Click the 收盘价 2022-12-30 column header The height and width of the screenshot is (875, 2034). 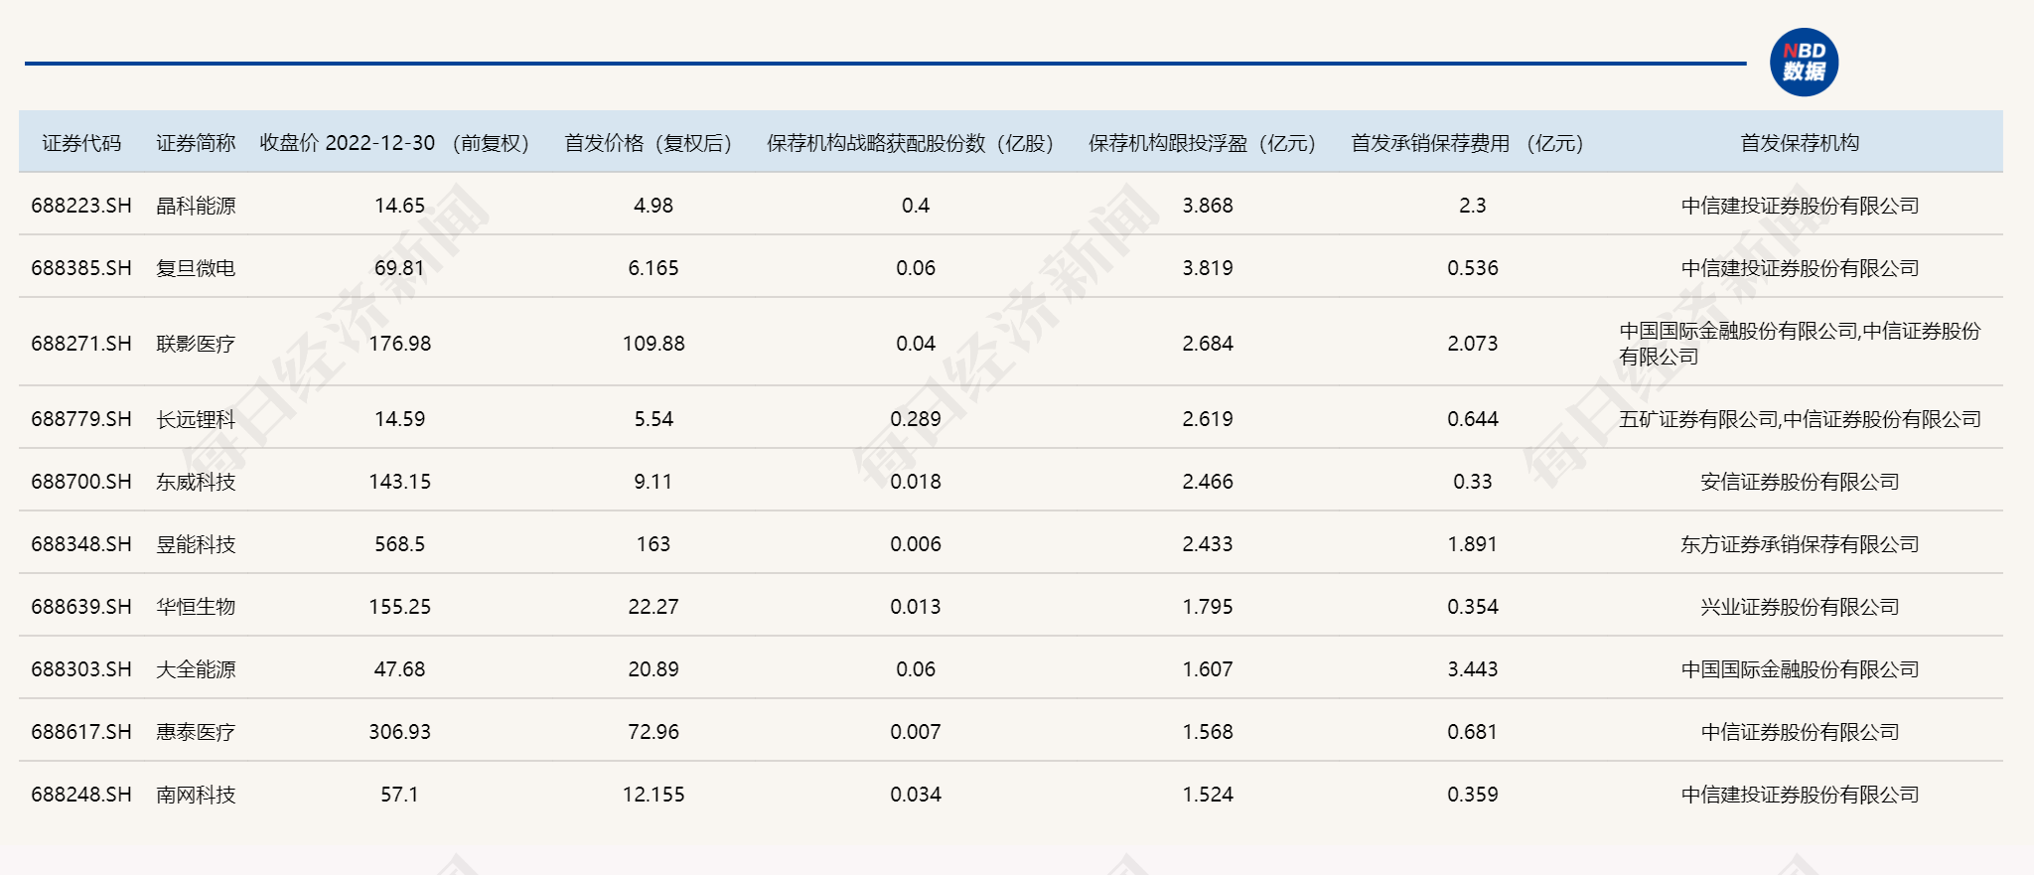[x=394, y=143]
